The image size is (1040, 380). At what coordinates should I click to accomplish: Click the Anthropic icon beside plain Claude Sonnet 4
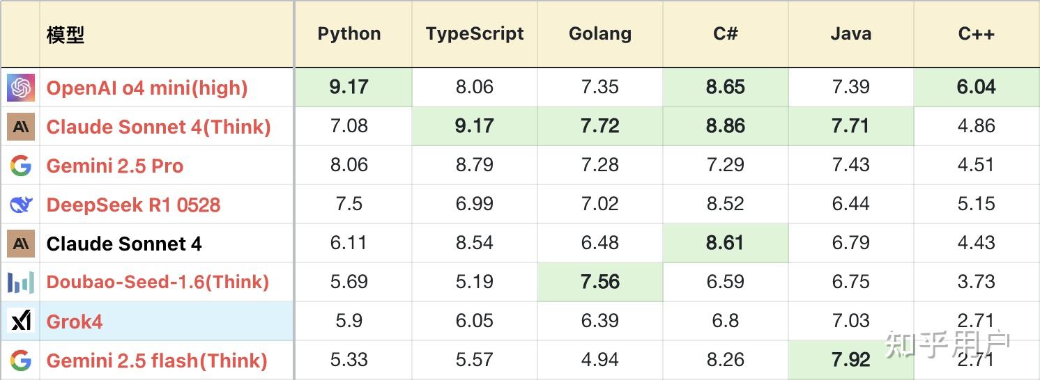[x=21, y=244]
